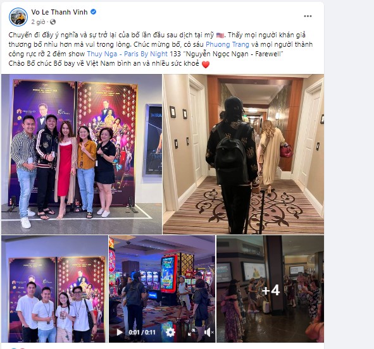Open the post options three-dot menu

click(x=308, y=16)
